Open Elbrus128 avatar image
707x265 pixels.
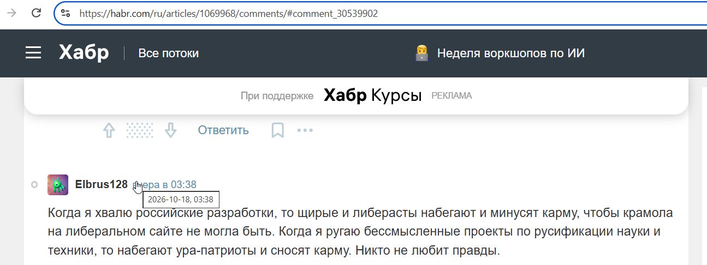click(58, 185)
